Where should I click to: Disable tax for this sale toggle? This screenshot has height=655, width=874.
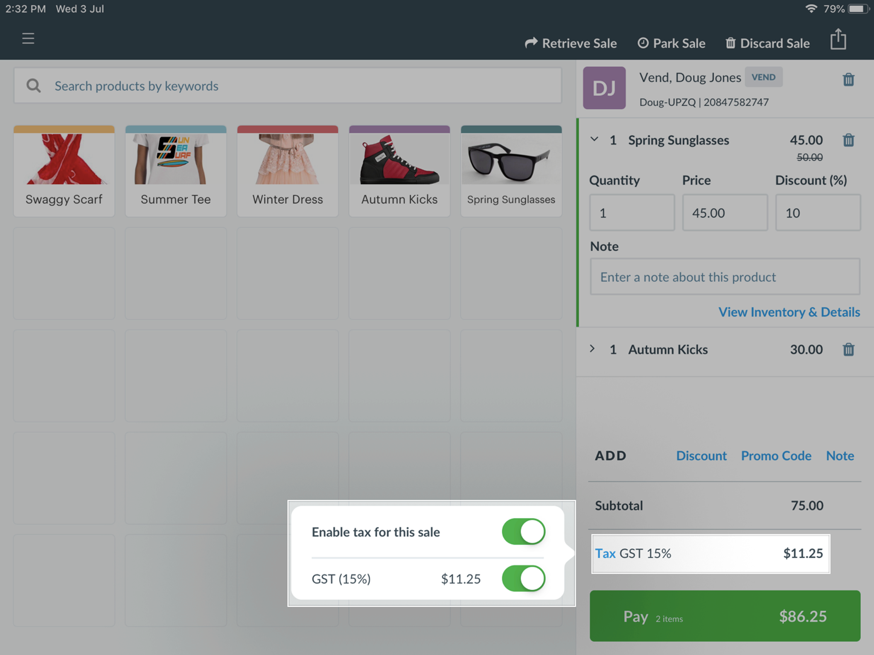click(523, 532)
